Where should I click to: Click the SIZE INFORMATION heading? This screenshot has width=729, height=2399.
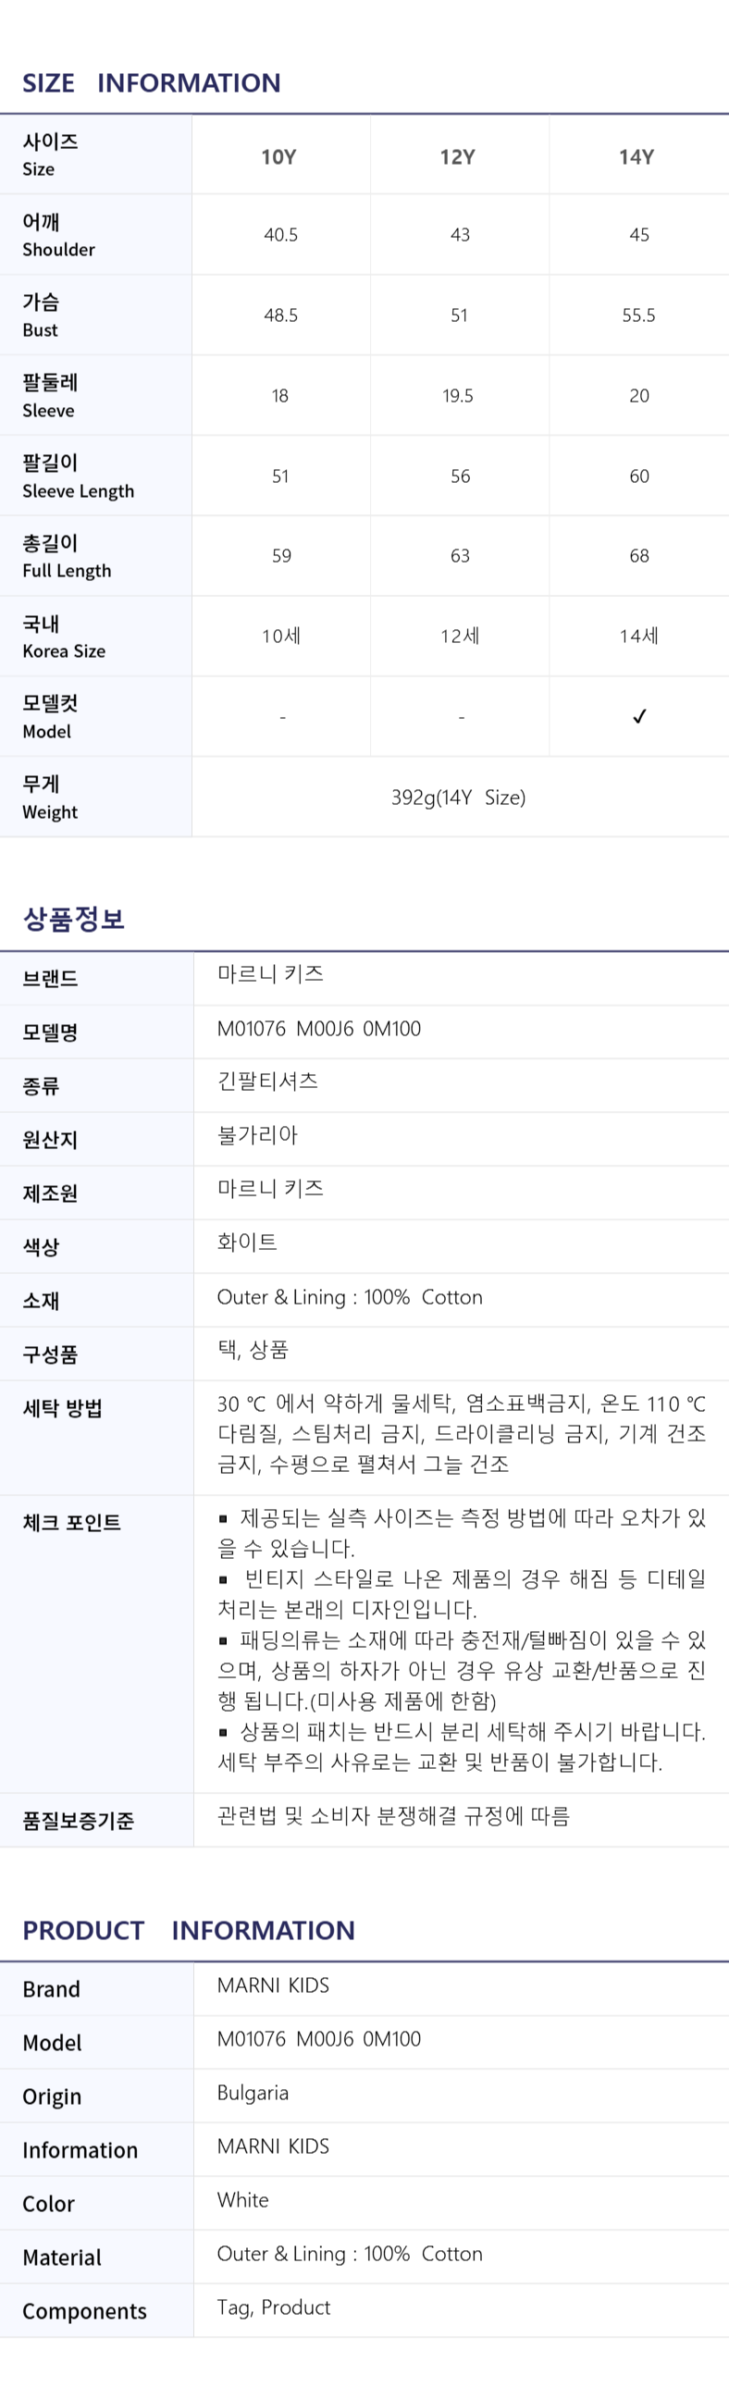click(151, 83)
